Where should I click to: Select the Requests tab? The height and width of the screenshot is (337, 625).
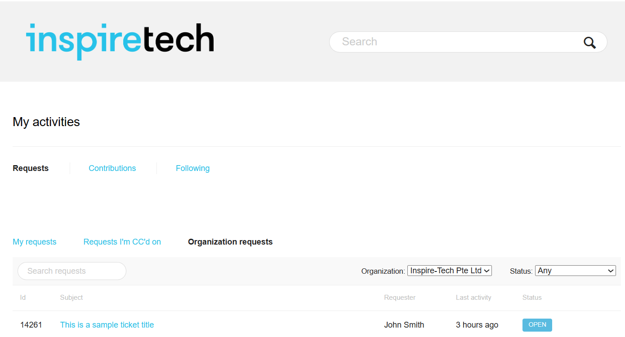coord(31,168)
